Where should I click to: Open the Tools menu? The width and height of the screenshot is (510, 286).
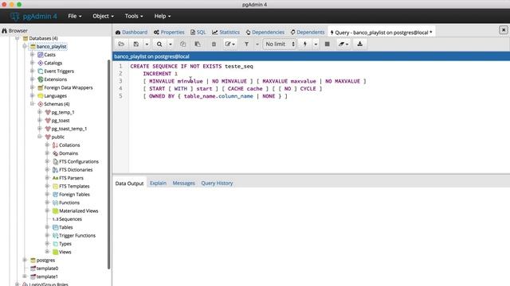[x=134, y=16]
